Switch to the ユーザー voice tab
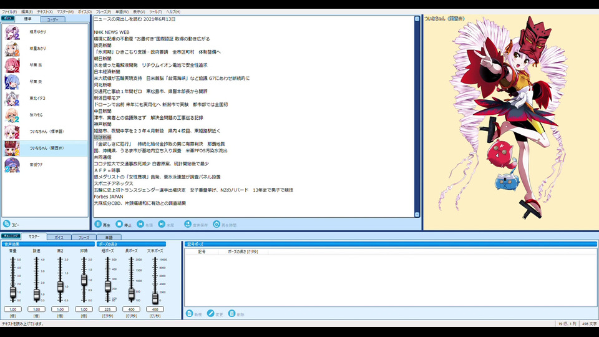The height and width of the screenshot is (337, 599). pos(52,19)
